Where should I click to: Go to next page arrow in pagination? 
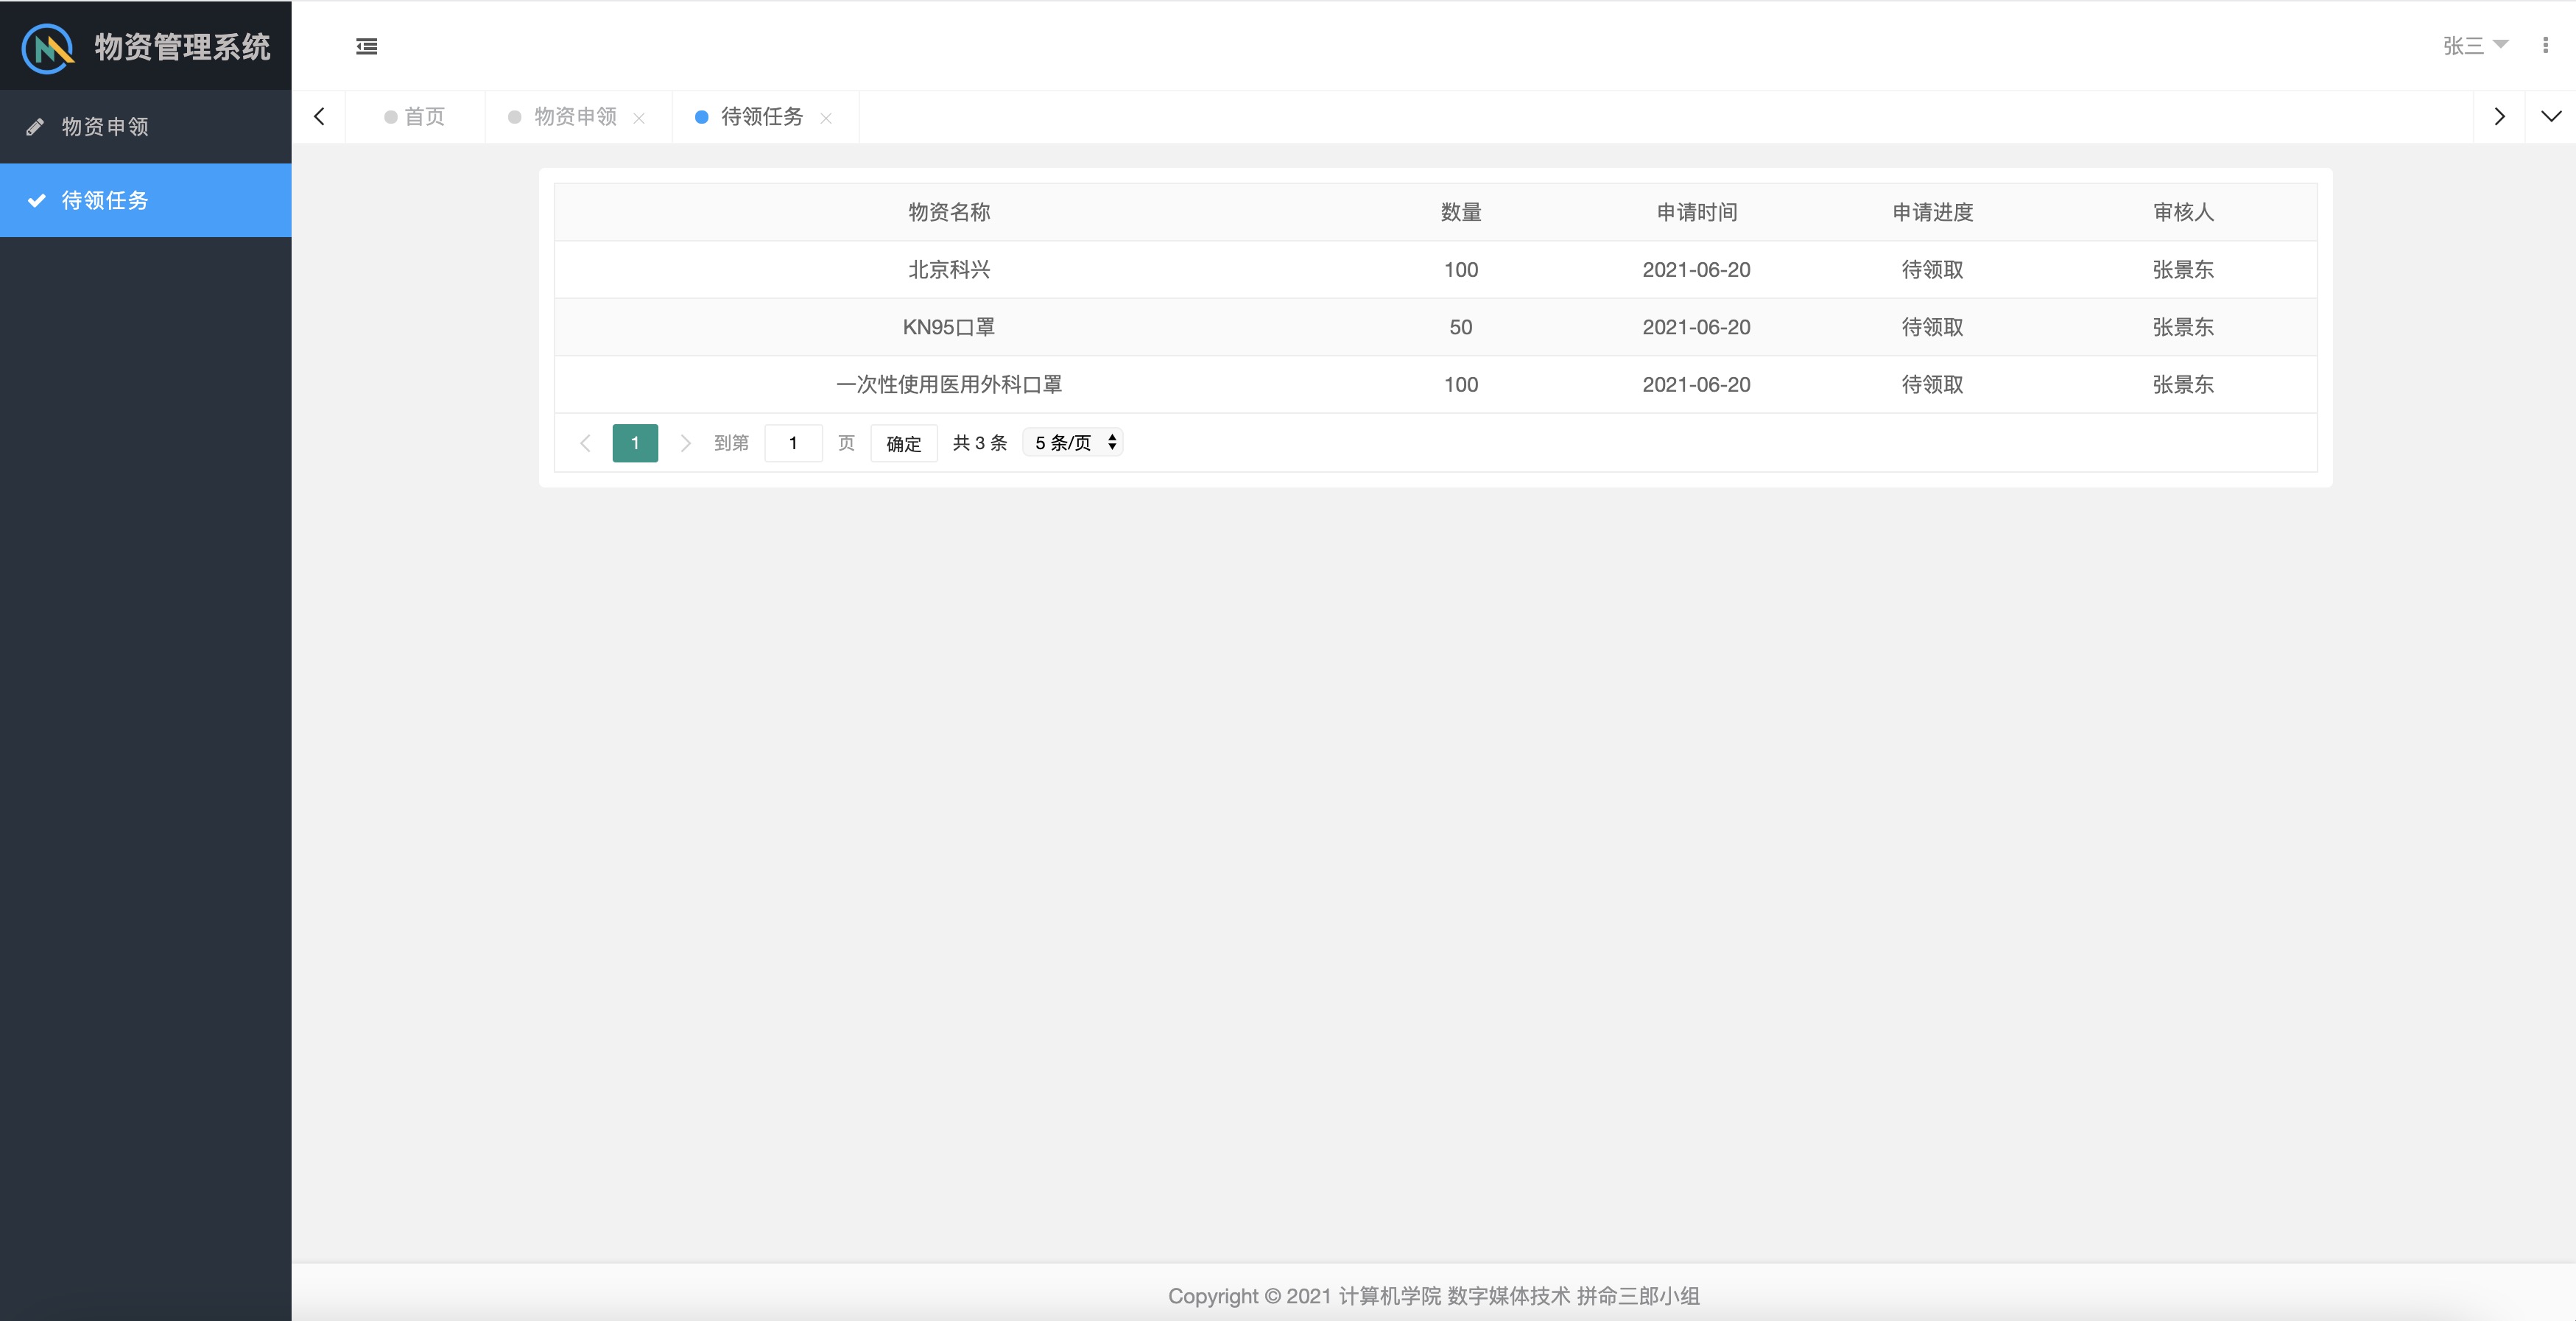click(x=685, y=443)
